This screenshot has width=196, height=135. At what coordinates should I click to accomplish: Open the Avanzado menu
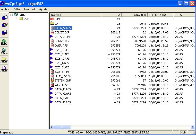coord(30,9)
